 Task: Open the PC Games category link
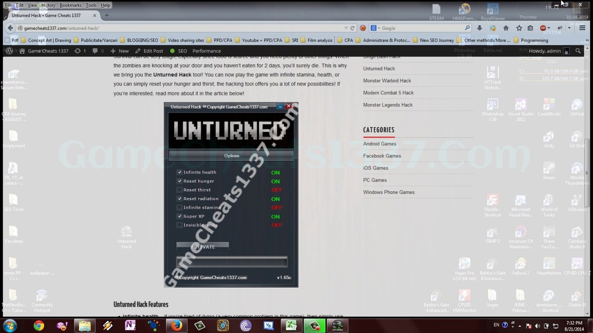[x=375, y=180]
